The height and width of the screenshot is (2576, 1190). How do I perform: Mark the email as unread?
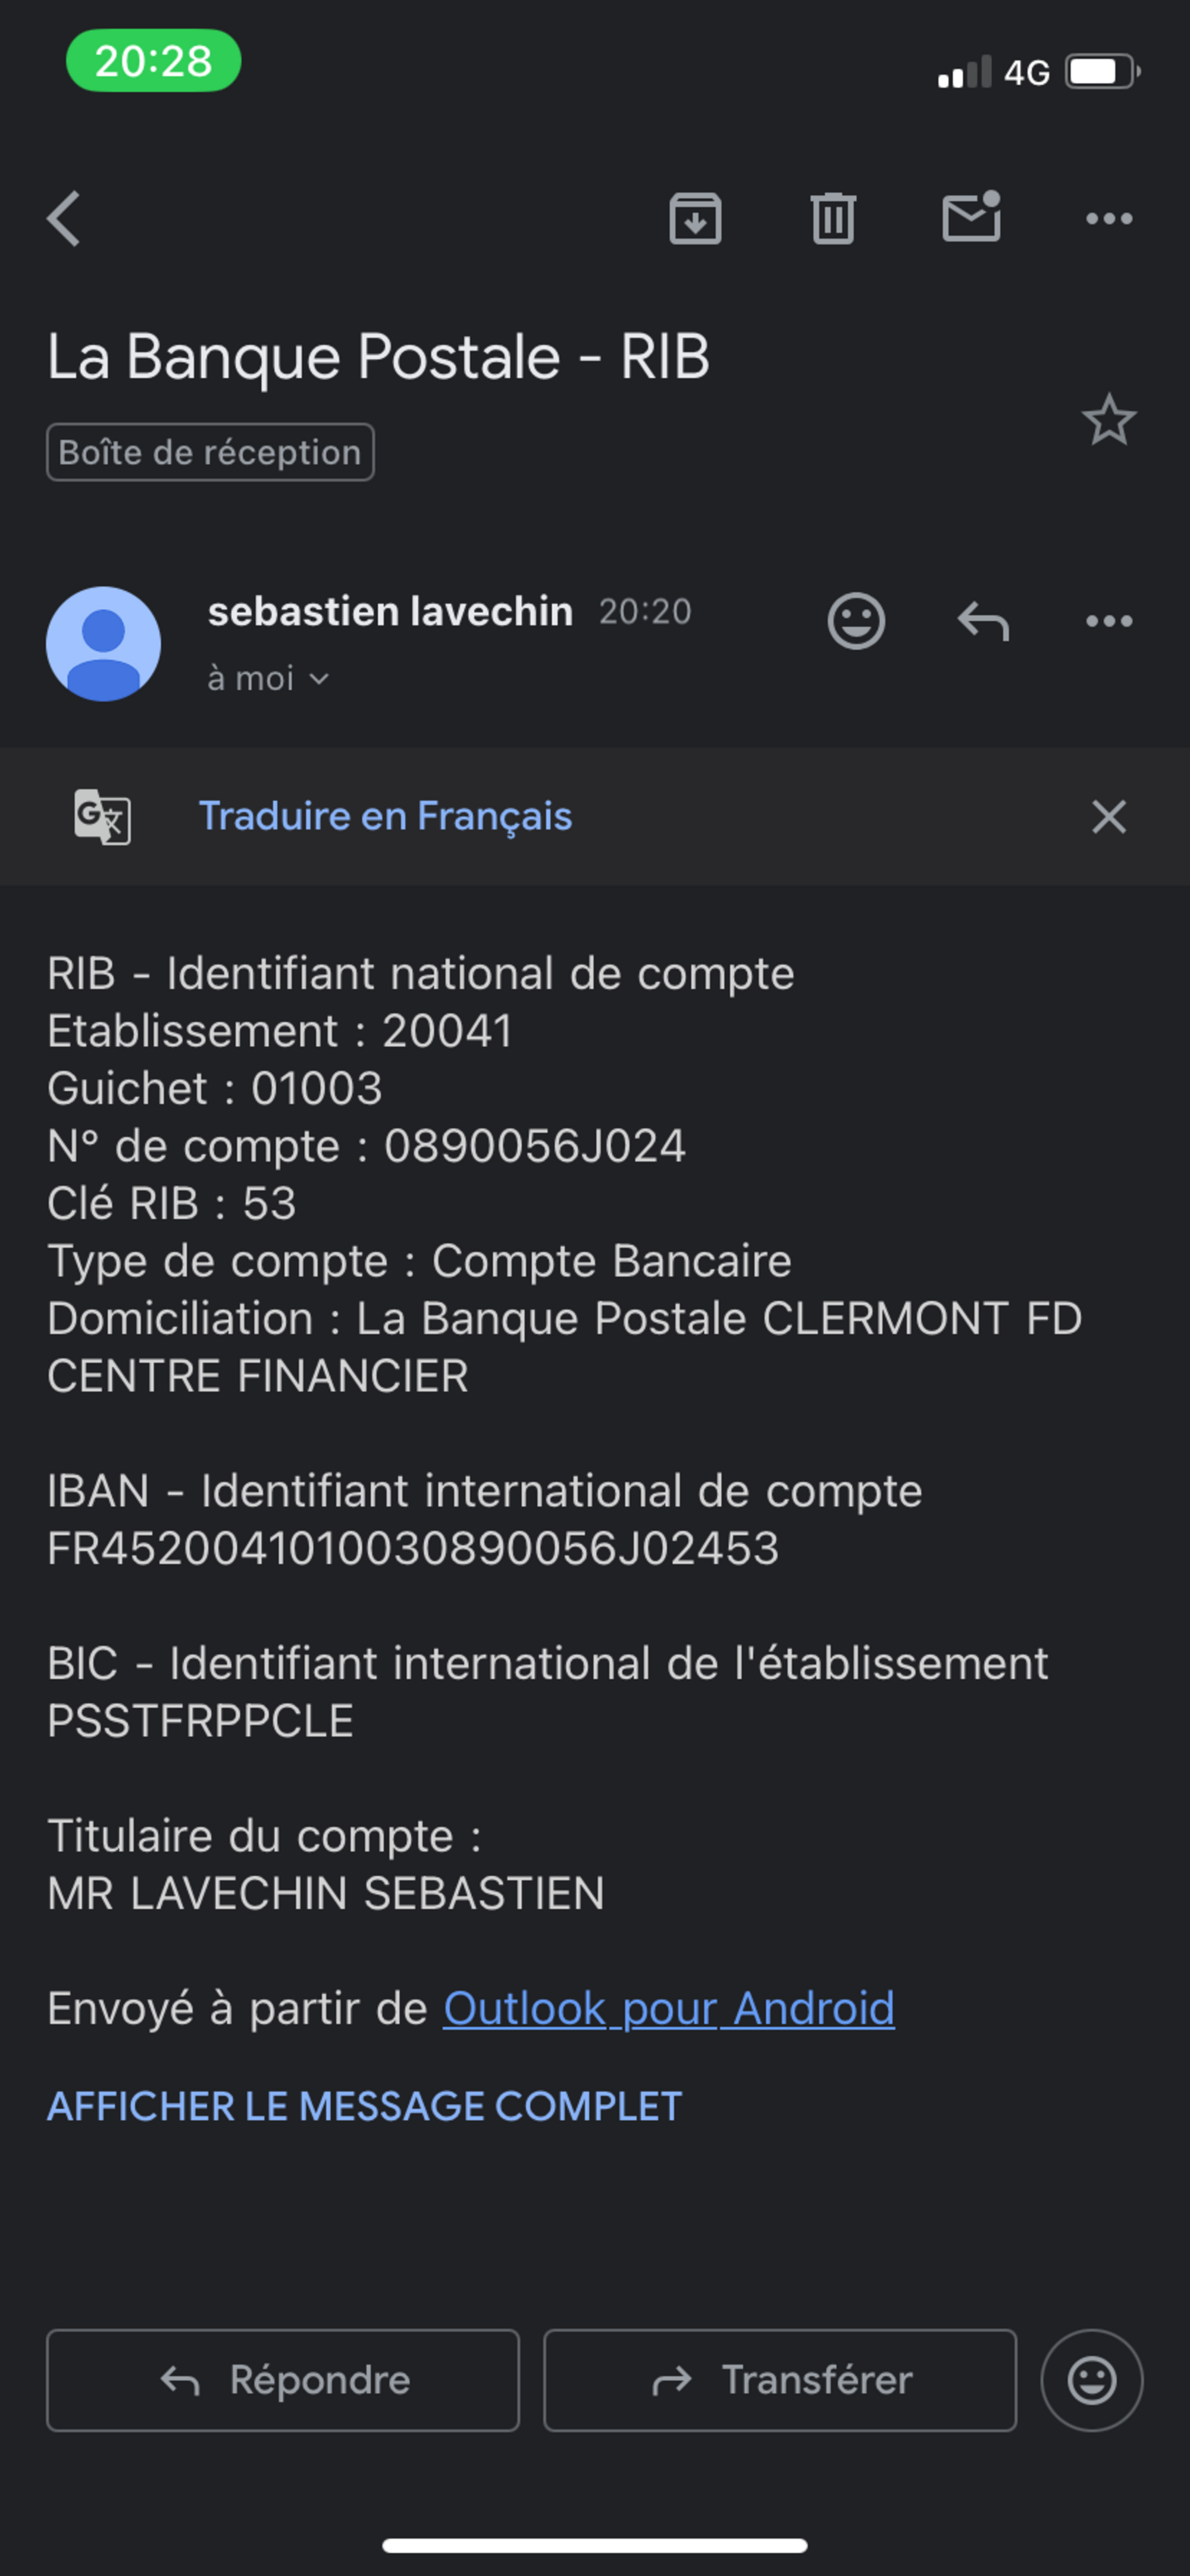coord(971,217)
